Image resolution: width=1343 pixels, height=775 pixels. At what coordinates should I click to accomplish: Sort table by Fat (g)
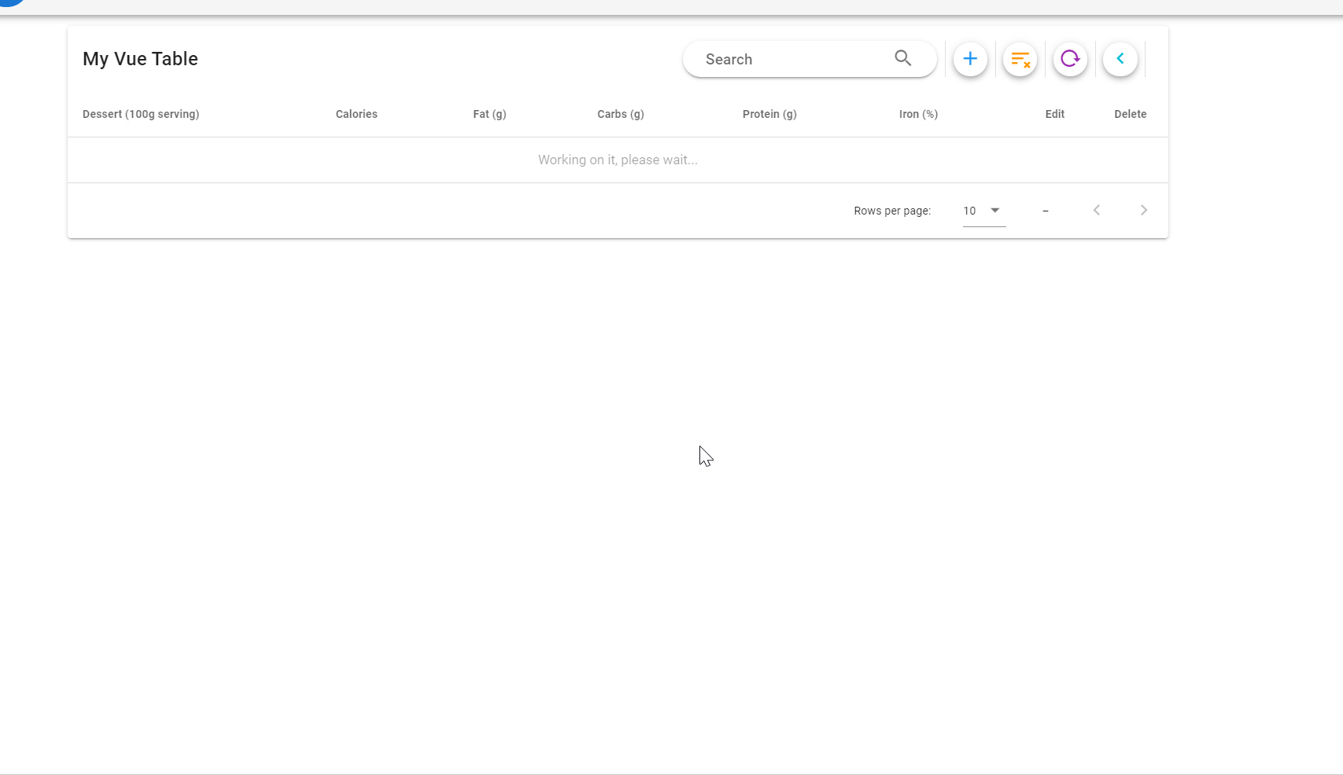(x=489, y=114)
